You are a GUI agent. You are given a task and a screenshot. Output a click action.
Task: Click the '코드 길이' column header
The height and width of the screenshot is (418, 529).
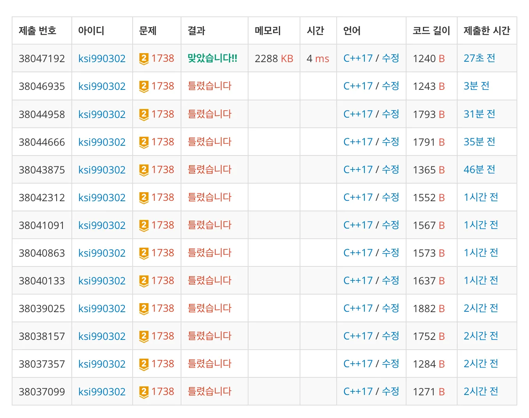(431, 31)
